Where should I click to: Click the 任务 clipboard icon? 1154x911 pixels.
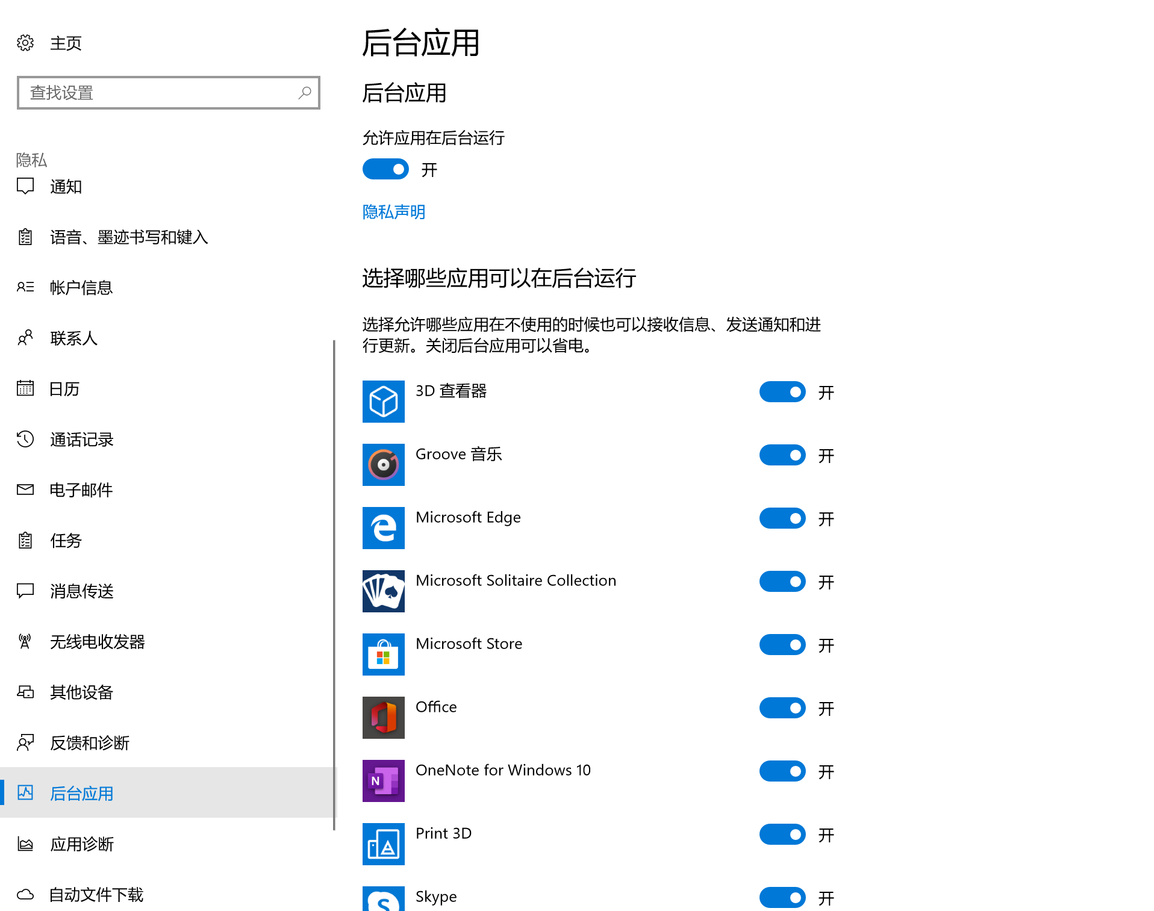(x=25, y=541)
